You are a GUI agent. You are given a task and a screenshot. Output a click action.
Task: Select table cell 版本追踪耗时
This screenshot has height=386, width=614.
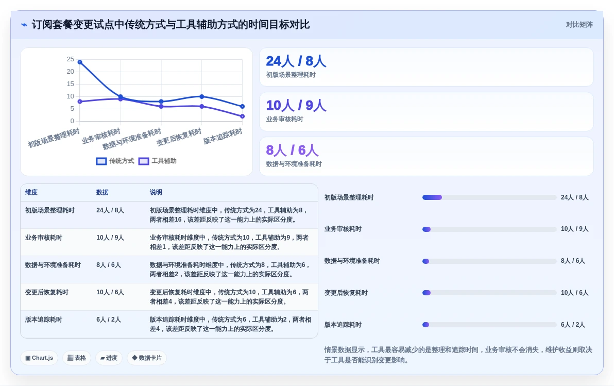[x=43, y=320]
